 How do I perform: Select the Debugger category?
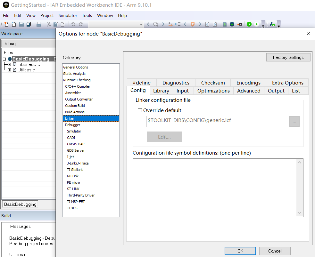(72, 125)
